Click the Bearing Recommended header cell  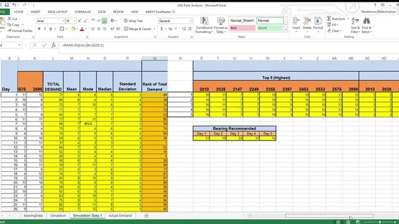tap(234, 129)
